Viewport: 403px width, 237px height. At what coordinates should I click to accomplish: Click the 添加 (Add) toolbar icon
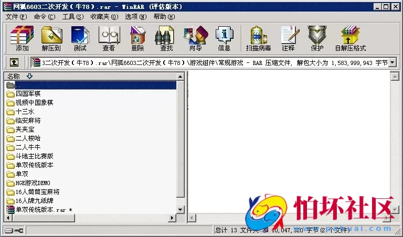click(x=22, y=39)
